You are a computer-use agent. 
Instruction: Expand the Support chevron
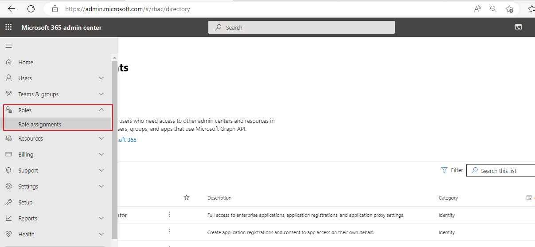click(x=101, y=170)
